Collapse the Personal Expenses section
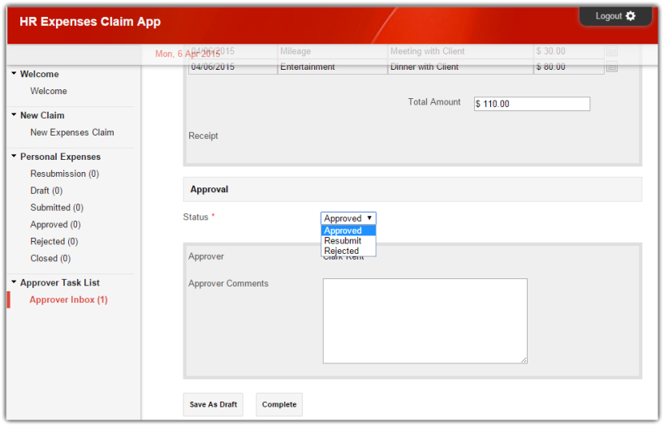Image resolution: width=664 pixels, height=426 pixels. 15,157
